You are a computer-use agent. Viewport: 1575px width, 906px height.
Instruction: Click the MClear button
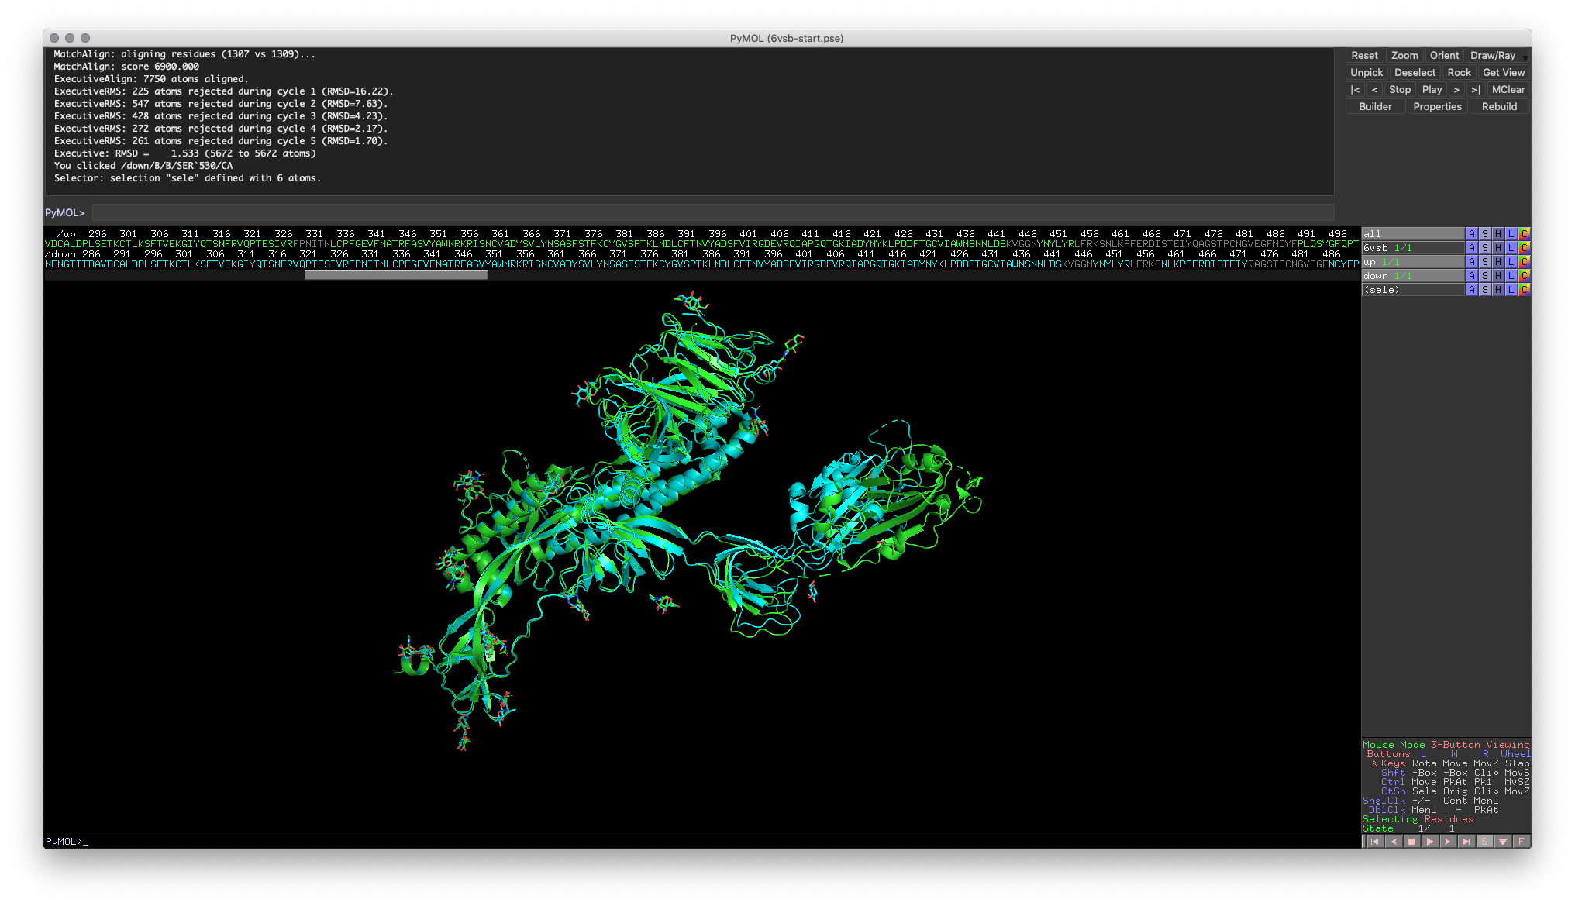pyautogui.click(x=1508, y=90)
